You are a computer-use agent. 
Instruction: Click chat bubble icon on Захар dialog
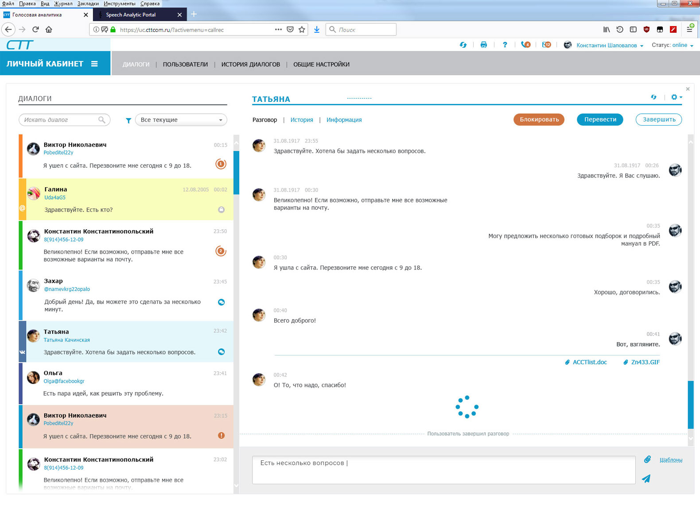pyautogui.click(x=222, y=302)
